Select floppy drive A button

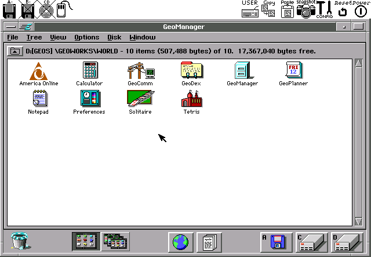[277, 242]
